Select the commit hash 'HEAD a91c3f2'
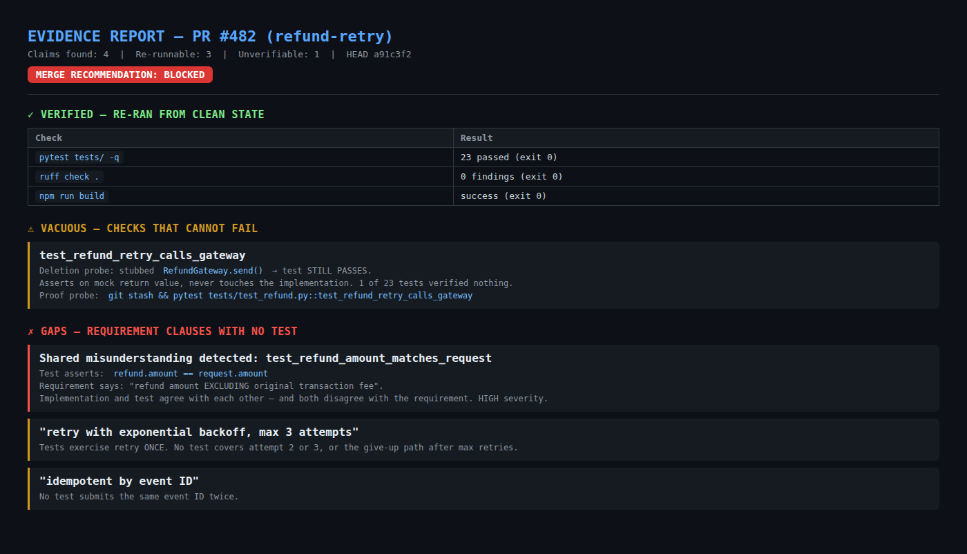The image size is (967, 554). pos(379,54)
